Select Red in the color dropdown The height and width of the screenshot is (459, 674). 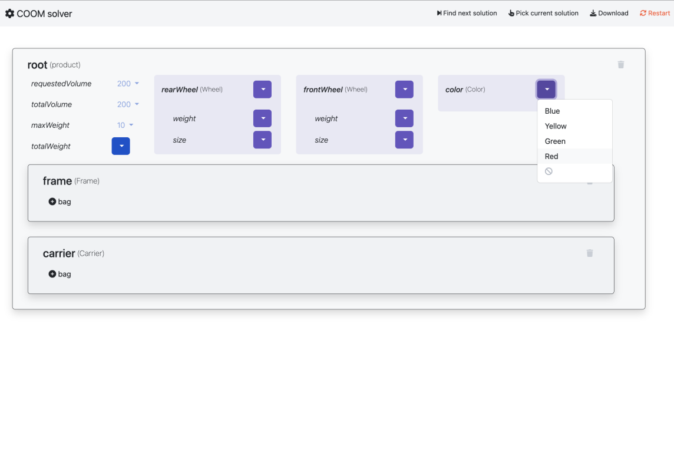point(551,156)
